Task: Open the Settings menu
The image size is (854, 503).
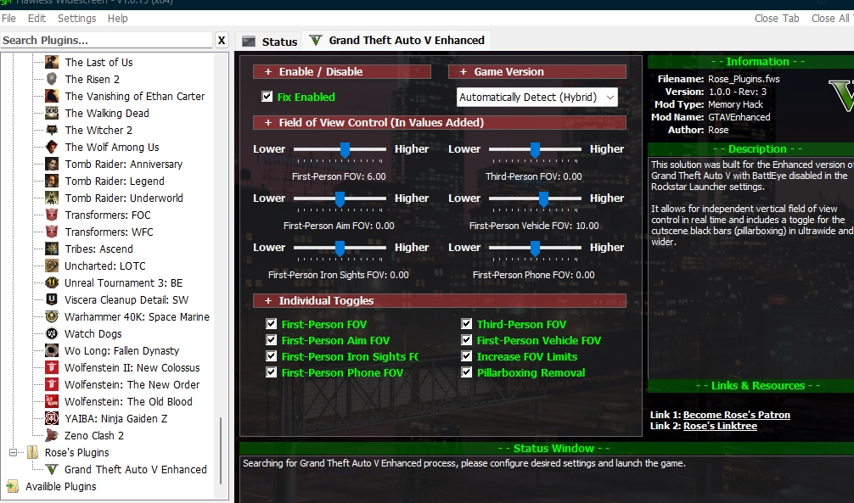Action: click(76, 18)
